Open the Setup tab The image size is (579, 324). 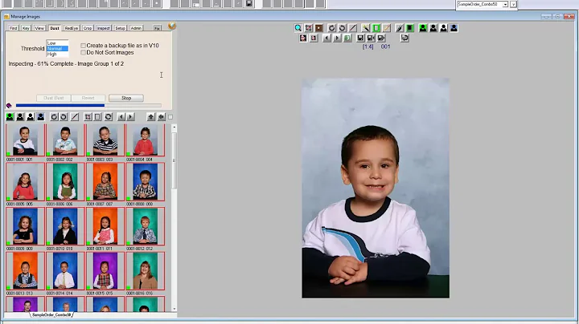[x=120, y=28]
